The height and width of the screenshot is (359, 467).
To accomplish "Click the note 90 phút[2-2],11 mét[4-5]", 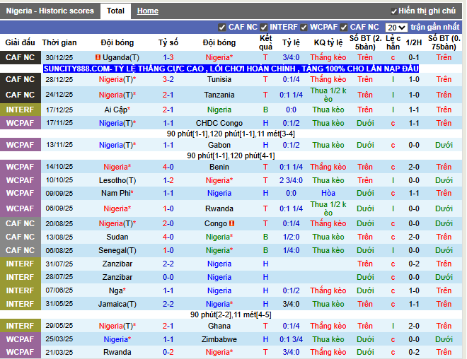I will (231, 314).
